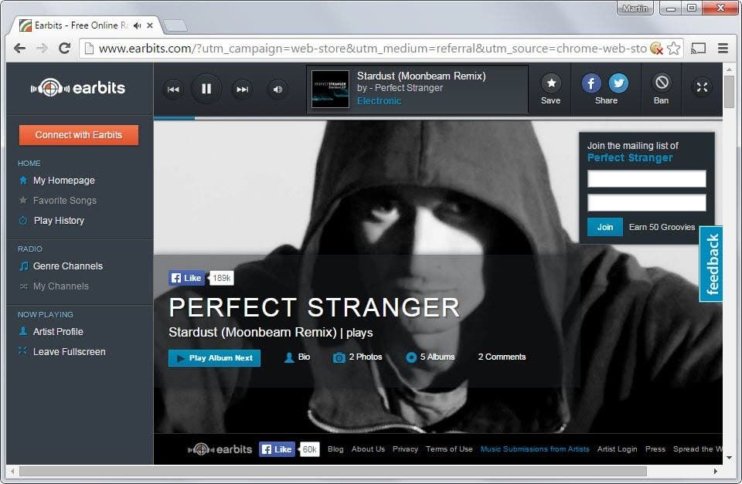Skip to the next track
The image size is (742, 484).
(242, 90)
